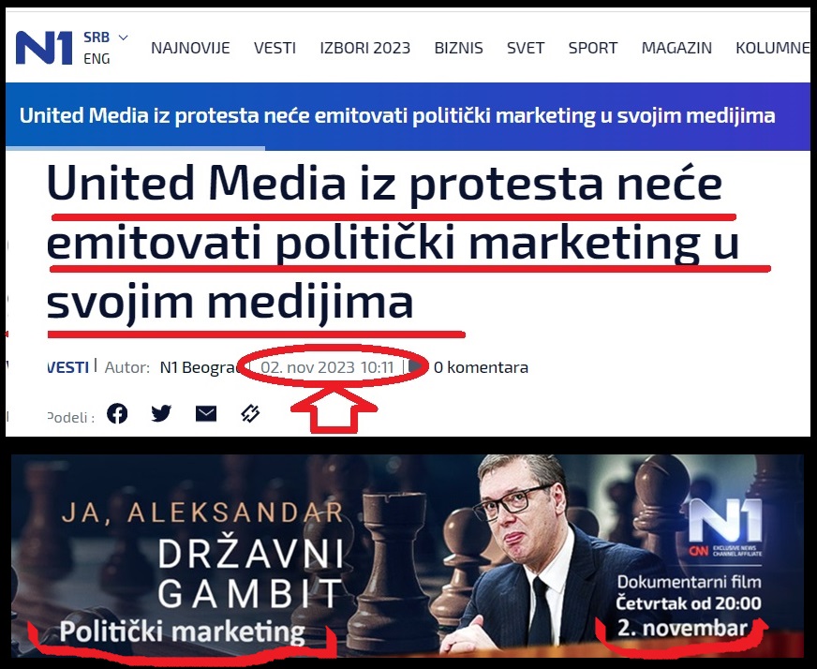Share article via Twitter bird icon
The width and height of the screenshot is (817, 669).
pos(161,414)
